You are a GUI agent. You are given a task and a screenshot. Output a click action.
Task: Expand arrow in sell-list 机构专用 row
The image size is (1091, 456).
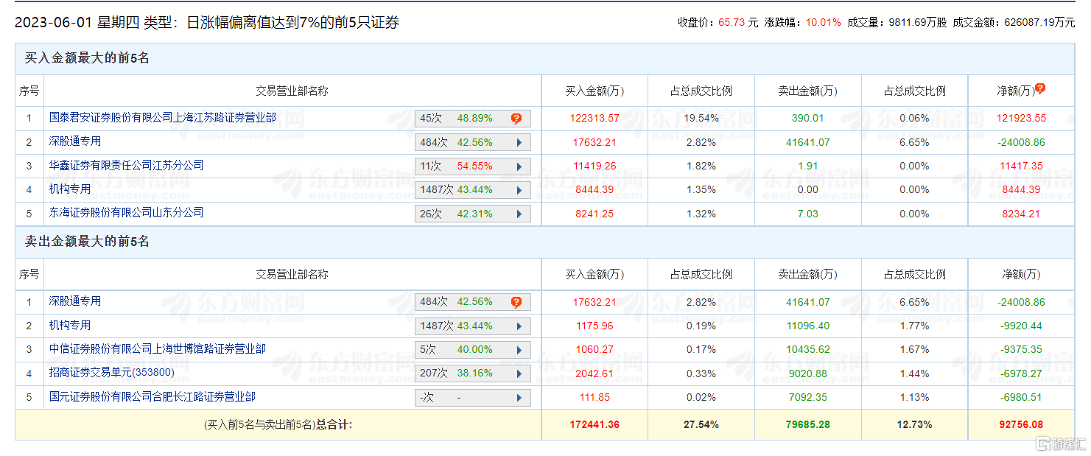click(x=519, y=326)
